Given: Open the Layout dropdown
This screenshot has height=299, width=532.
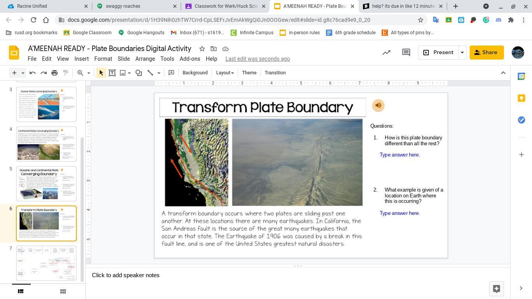Looking at the screenshot, I should 225,73.
